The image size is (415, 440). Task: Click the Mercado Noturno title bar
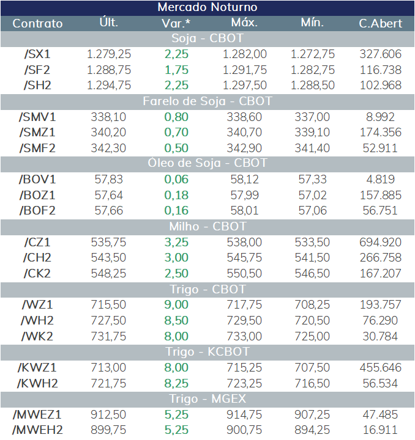[x=207, y=7]
